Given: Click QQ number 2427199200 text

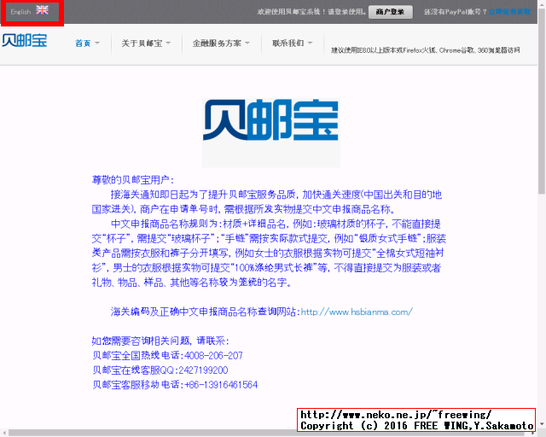Looking at the screenshot, I should pos(203,370).
